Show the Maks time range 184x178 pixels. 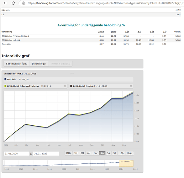click(x=130, y=153)
